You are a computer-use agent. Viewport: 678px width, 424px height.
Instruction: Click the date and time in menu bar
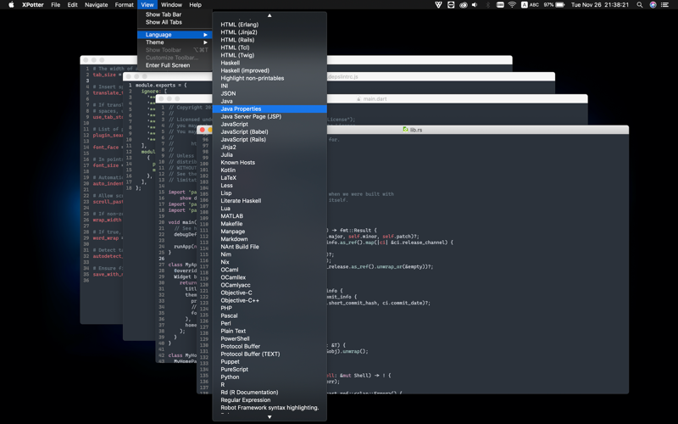[600, 5]
